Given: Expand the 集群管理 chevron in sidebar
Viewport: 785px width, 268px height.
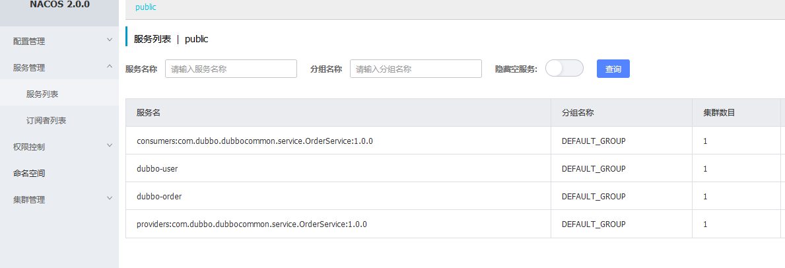Looking at the screenshot, I should pyautogui.click(x=110, y=199).
